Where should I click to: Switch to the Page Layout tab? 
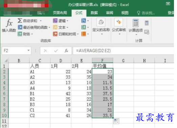pos(60,13)
